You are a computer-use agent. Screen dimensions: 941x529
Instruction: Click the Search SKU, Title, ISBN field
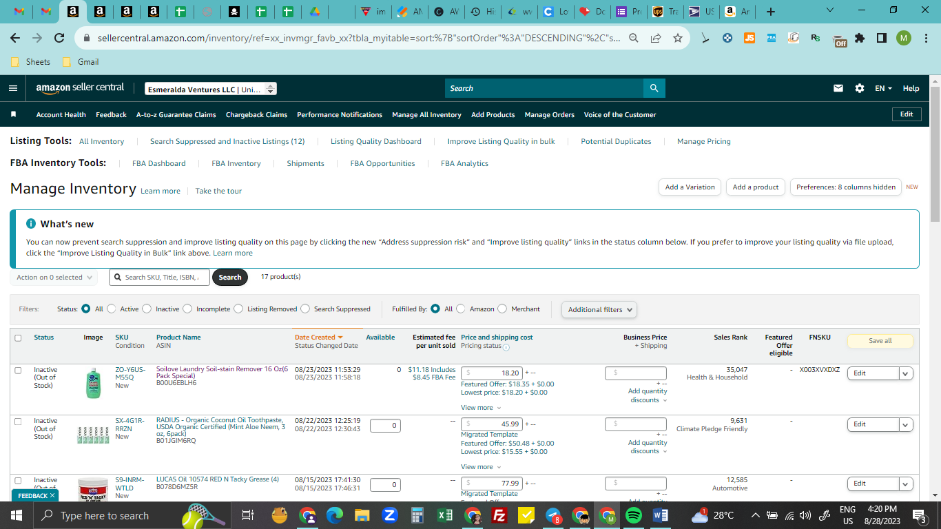tap(159, 278)
